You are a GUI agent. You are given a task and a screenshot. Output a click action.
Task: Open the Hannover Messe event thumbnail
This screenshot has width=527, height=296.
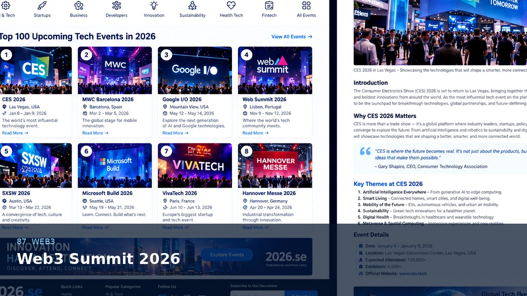(275, 165)
